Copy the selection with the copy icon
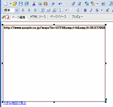 pos(40,4)
